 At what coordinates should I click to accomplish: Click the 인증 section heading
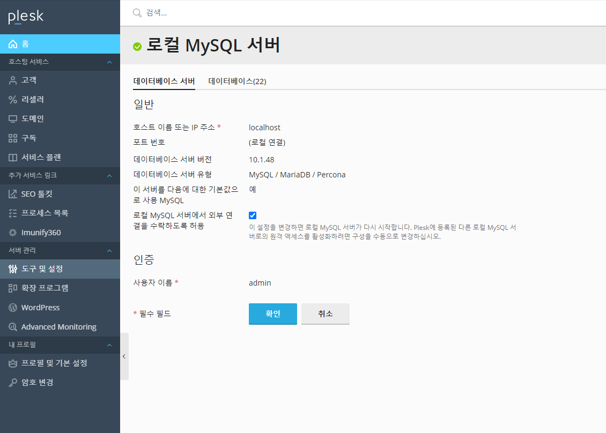(x=144, y=259)
